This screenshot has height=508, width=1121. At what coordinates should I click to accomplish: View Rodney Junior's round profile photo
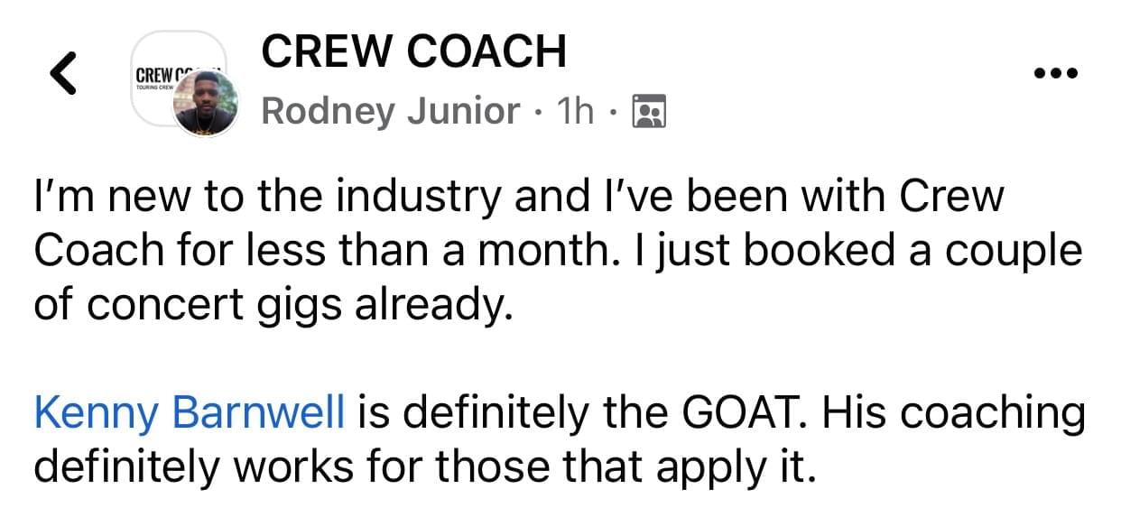click(207, 104)
